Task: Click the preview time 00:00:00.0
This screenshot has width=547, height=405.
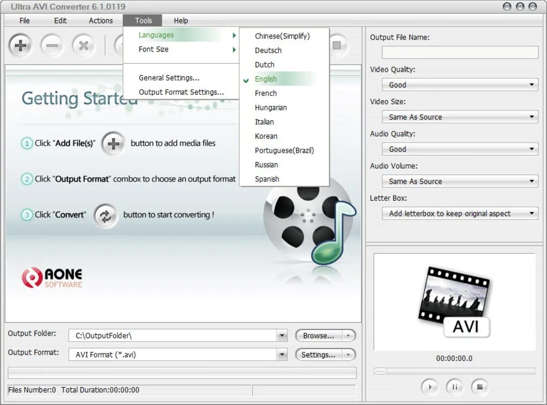Action: [454, 358]
